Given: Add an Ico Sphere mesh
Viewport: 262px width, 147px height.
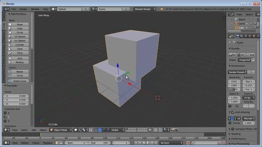Looking at the screenshot, I should coord(18,41).
